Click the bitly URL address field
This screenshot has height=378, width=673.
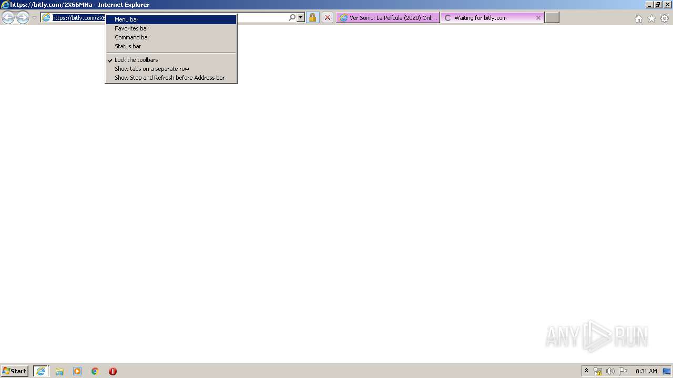[x=79, y=18]
